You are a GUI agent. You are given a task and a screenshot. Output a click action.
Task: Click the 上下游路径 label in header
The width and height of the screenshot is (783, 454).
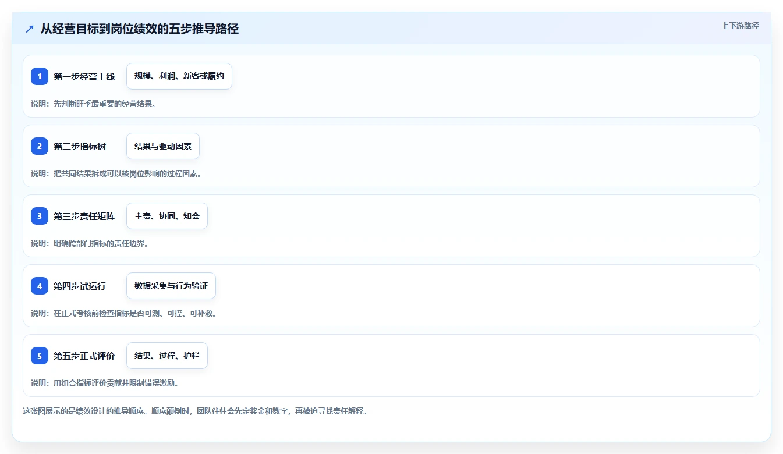(740, 26)
